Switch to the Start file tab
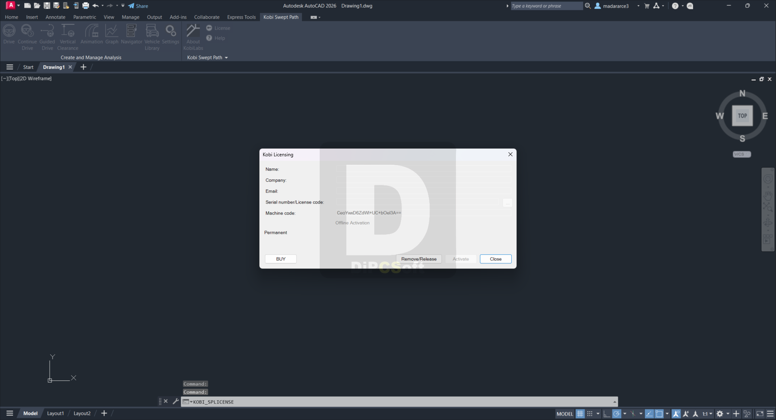 tap(28, 67)
